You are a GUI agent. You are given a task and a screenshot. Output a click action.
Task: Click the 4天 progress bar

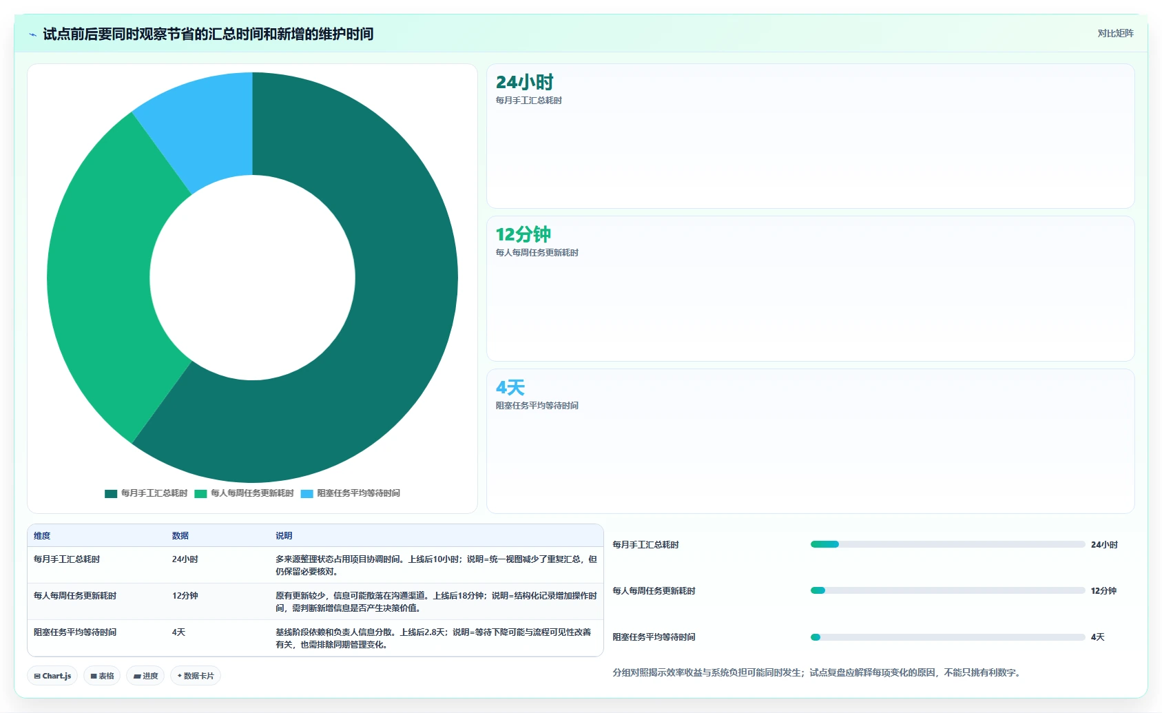pos(948,637)
